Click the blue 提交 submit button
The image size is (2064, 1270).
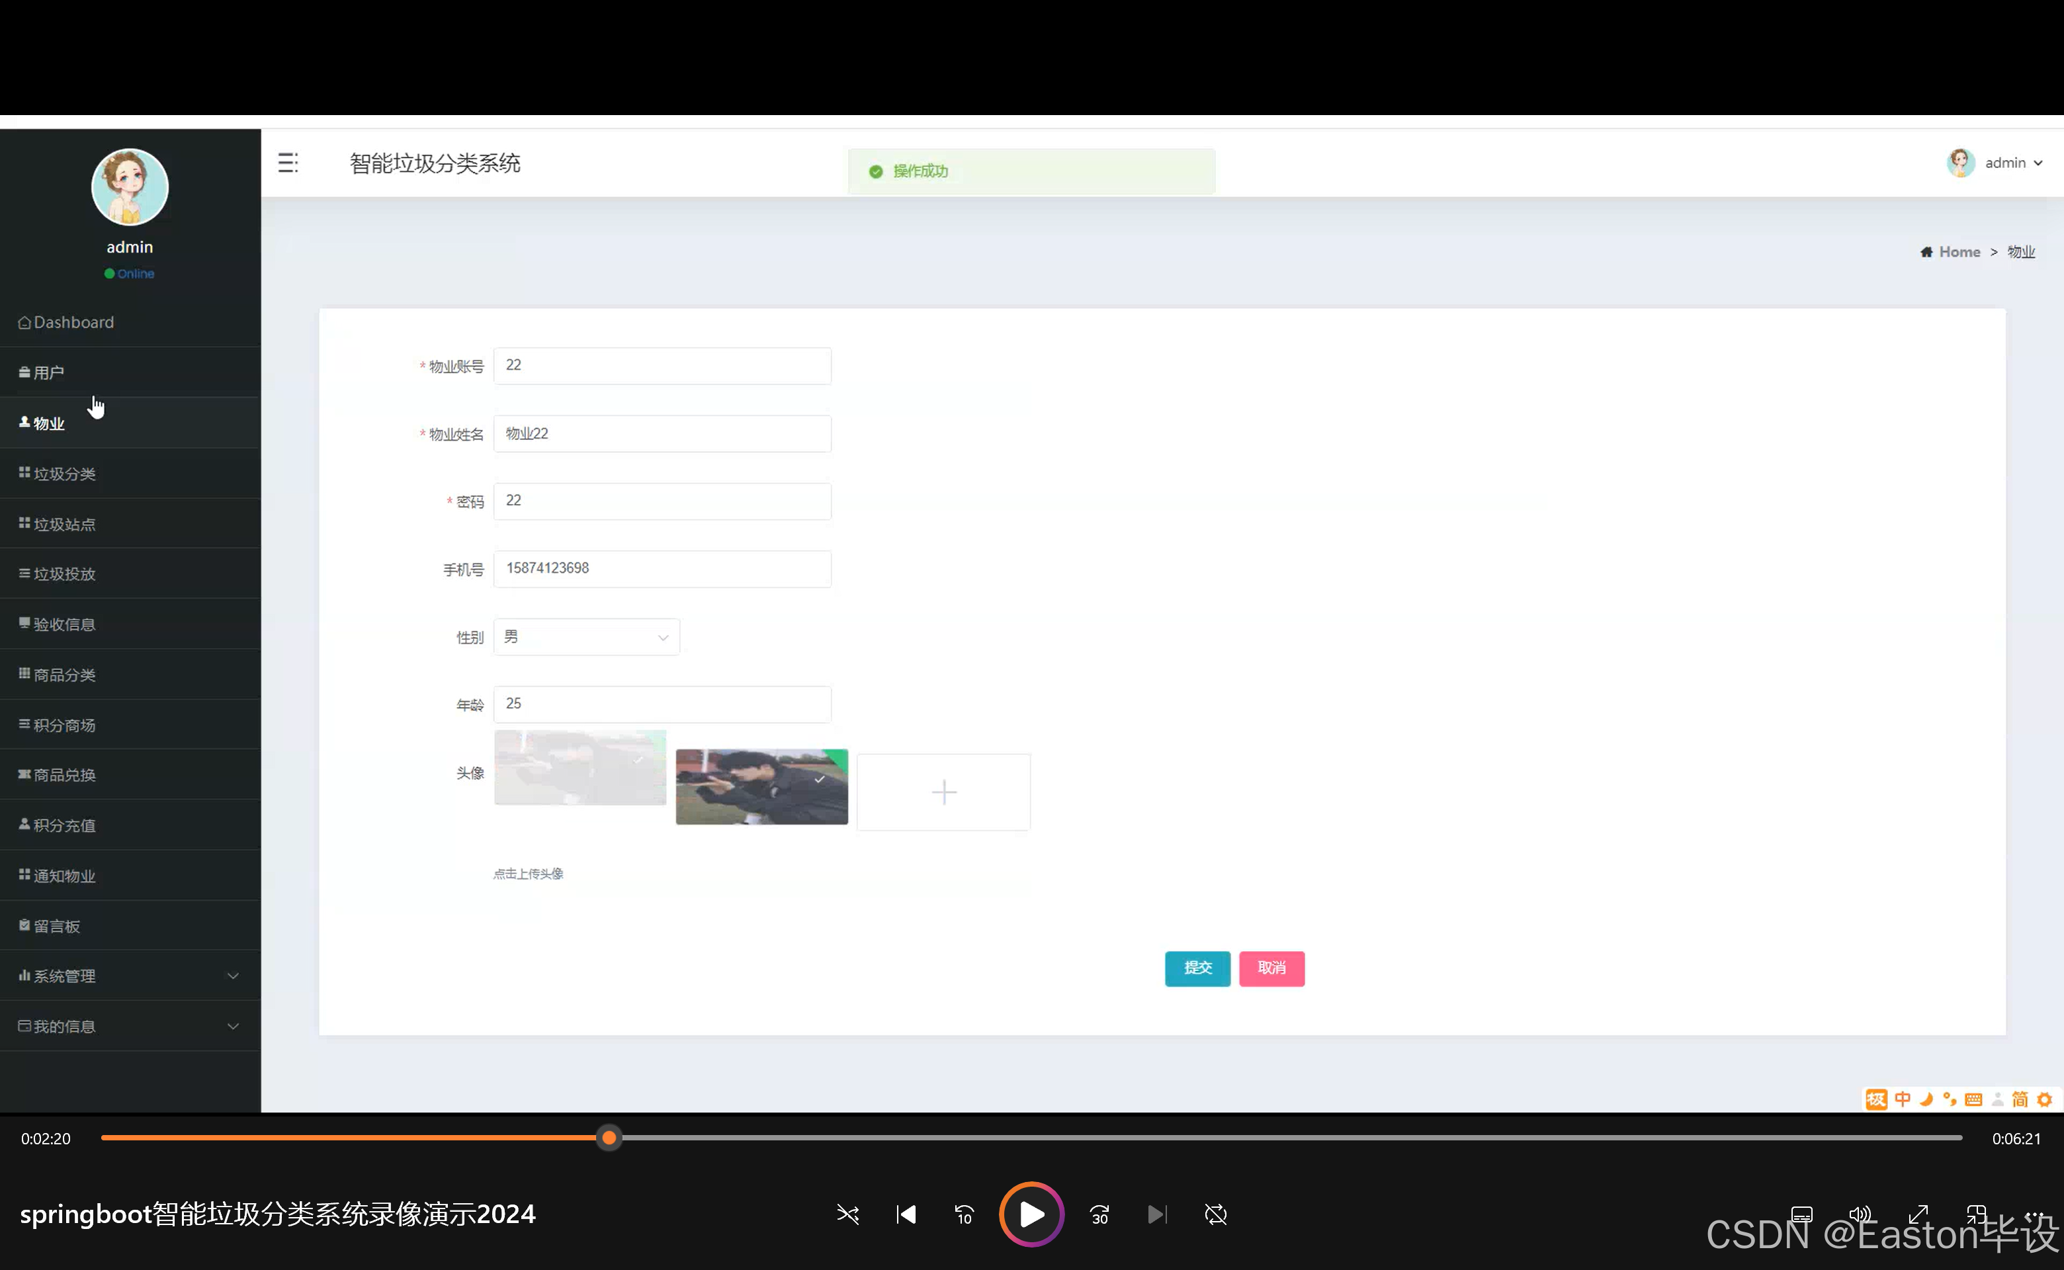pyautogui.click(x=1197, y=968)
